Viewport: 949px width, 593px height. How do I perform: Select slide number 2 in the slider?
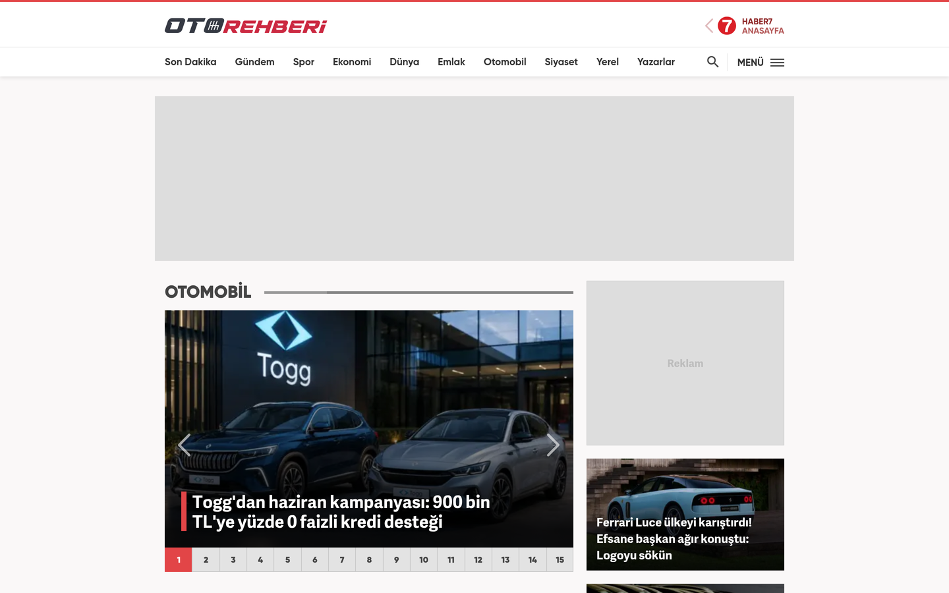pyautogui.click(x=206, y=559)
